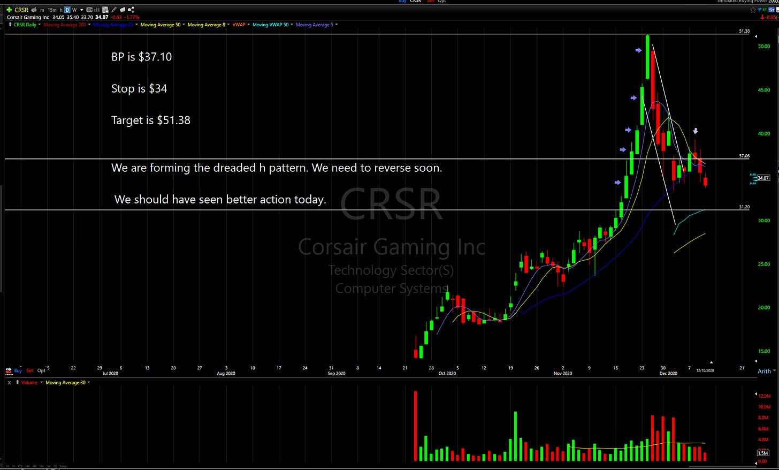Close the volume pane with the X

[9, 383]
